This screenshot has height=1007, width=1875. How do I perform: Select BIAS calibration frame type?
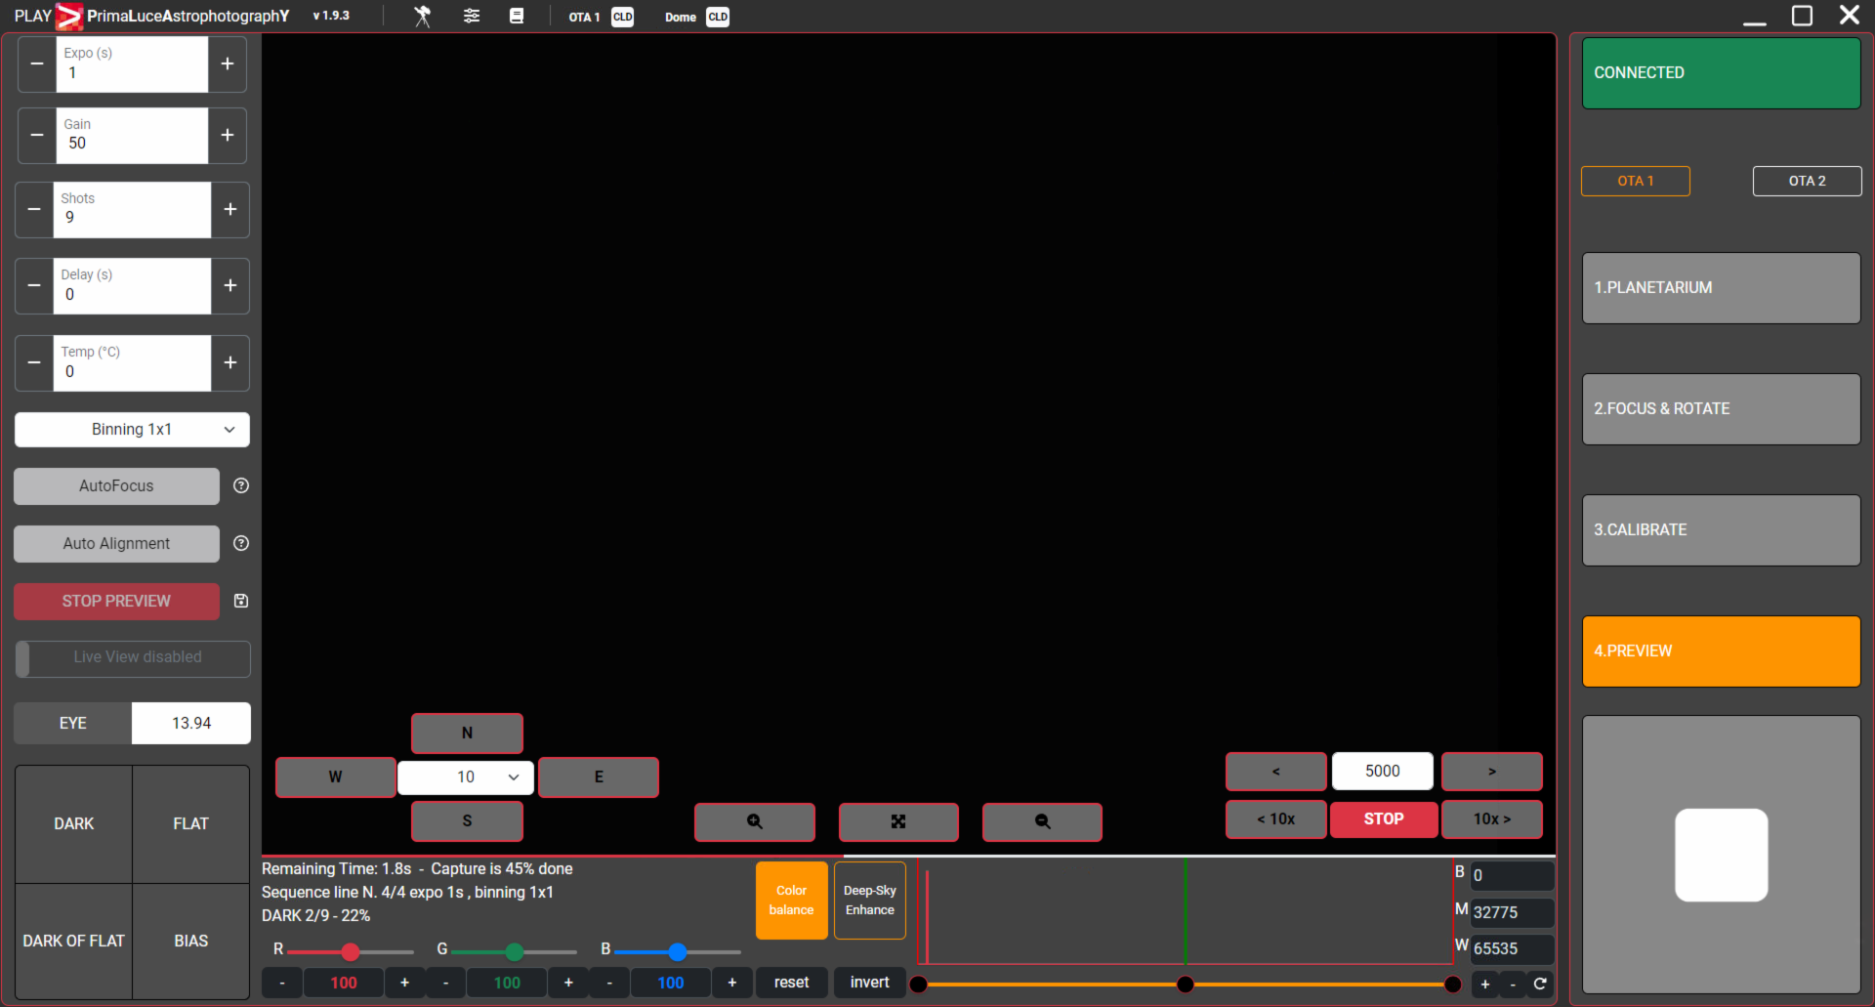click(x=191, y=941)
